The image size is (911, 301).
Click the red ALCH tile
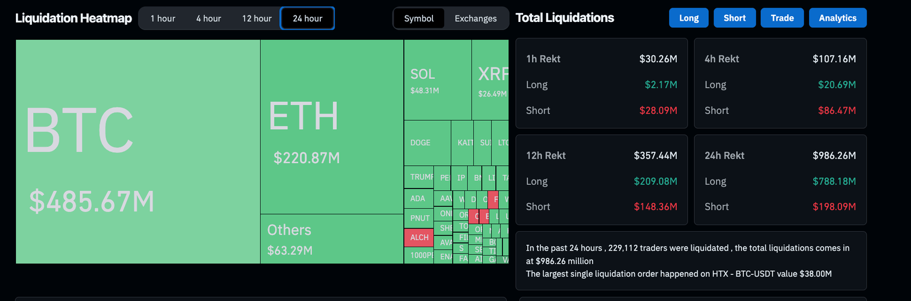point(419,238)
